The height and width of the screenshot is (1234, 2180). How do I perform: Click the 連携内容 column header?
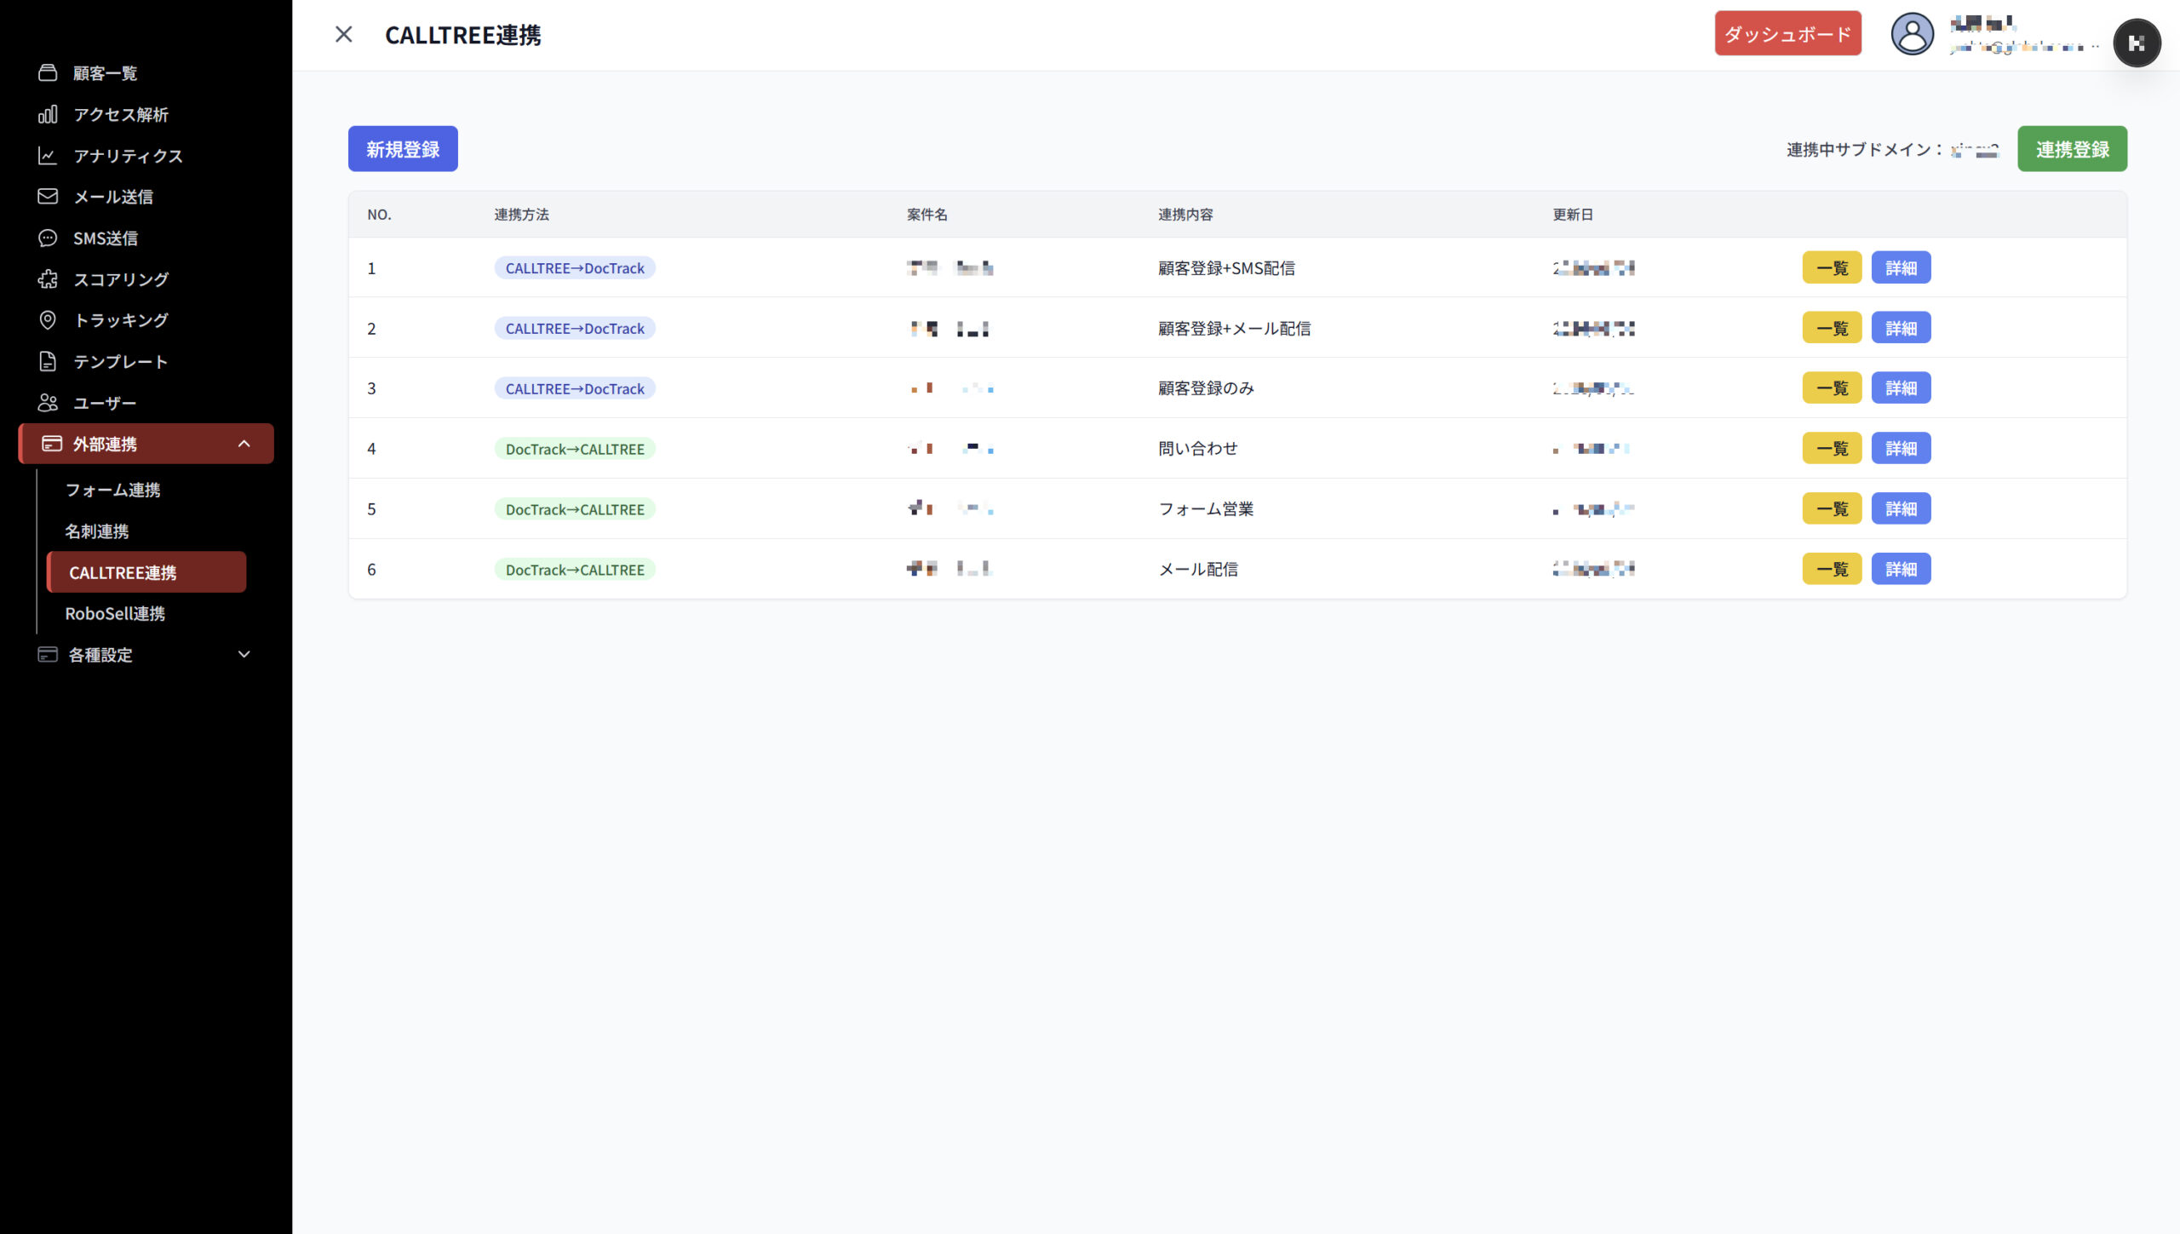1185,215
